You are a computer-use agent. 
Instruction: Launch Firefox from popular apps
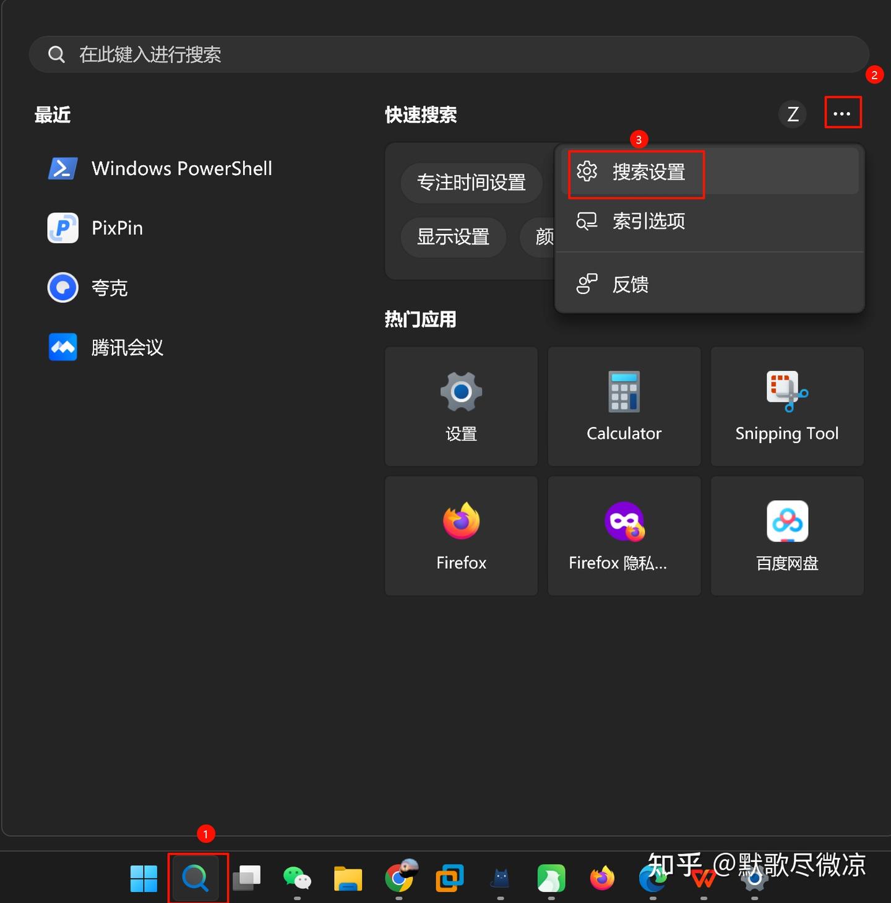(x=461, y=535)
